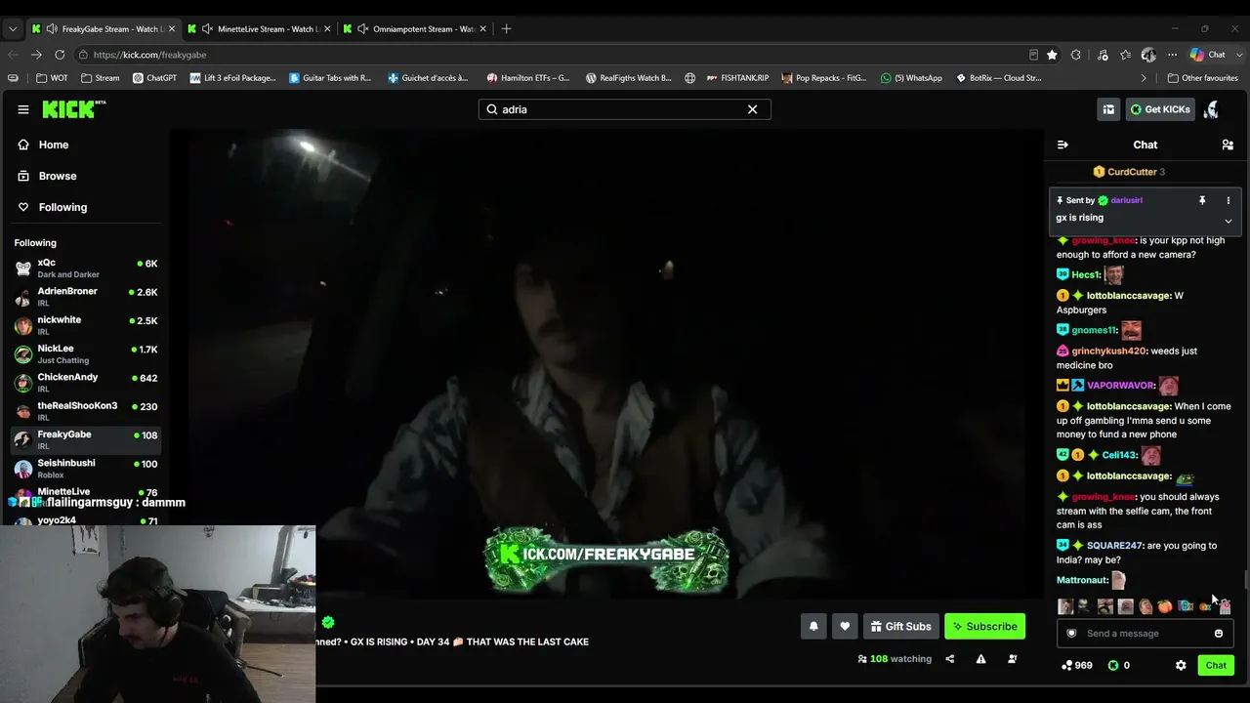Open the chat users list icon

click(1228, 145)
